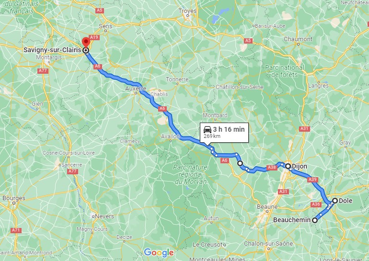369x261 pixels.
Task: Click the red destination pin at Savigny-sur-Clairis
Action: click(86, 43)
